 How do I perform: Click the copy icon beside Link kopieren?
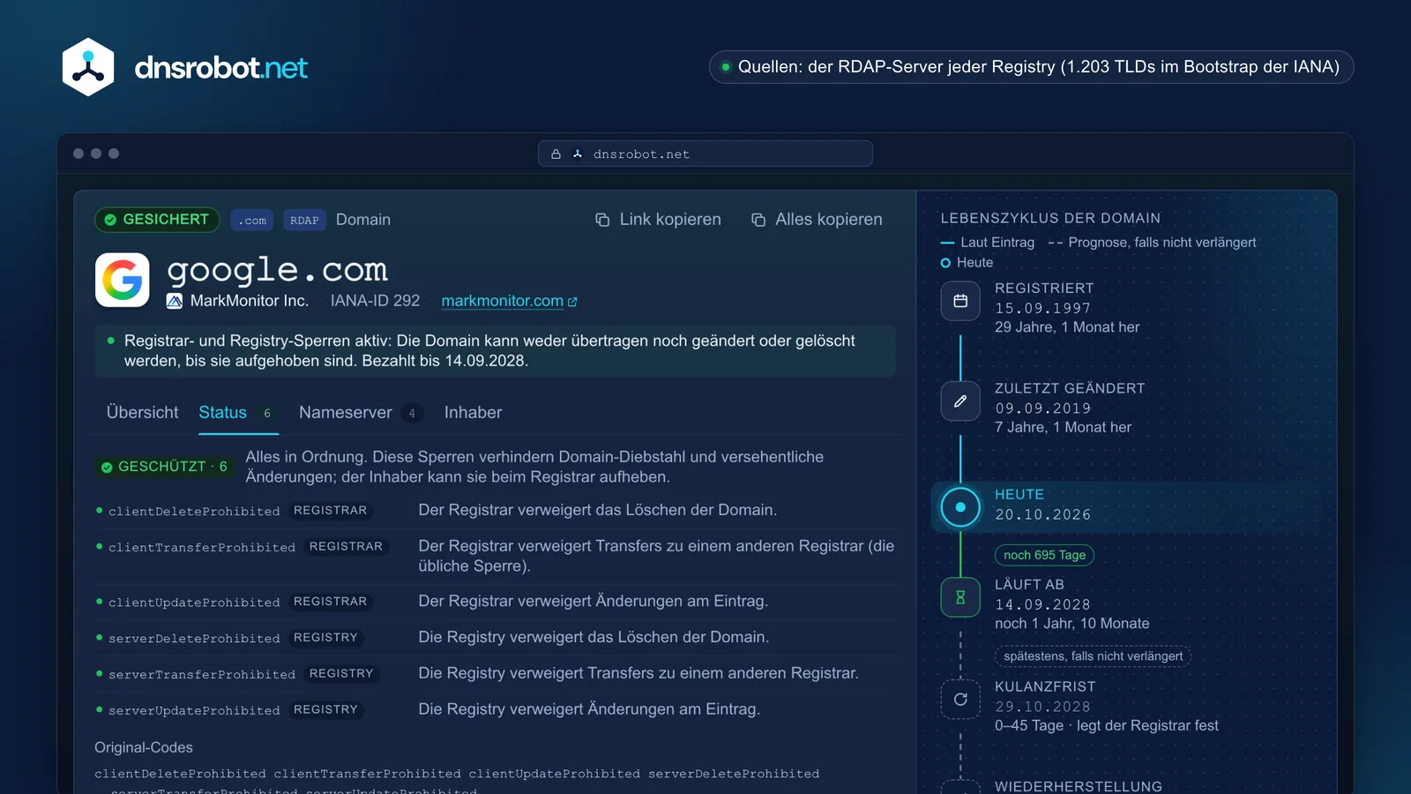tap(602, 220)
